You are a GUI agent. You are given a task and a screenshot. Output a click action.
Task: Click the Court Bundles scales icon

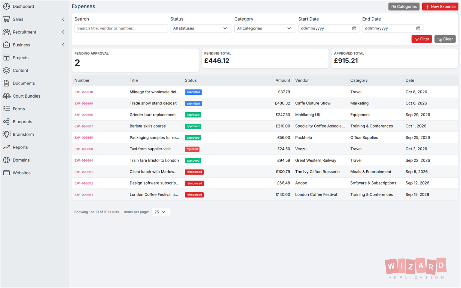point(6,96)
